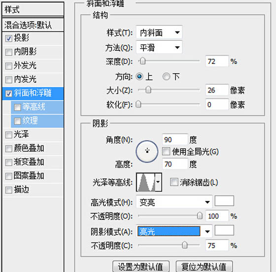Select 混合选项:默认 in styles list

point(33,25)
